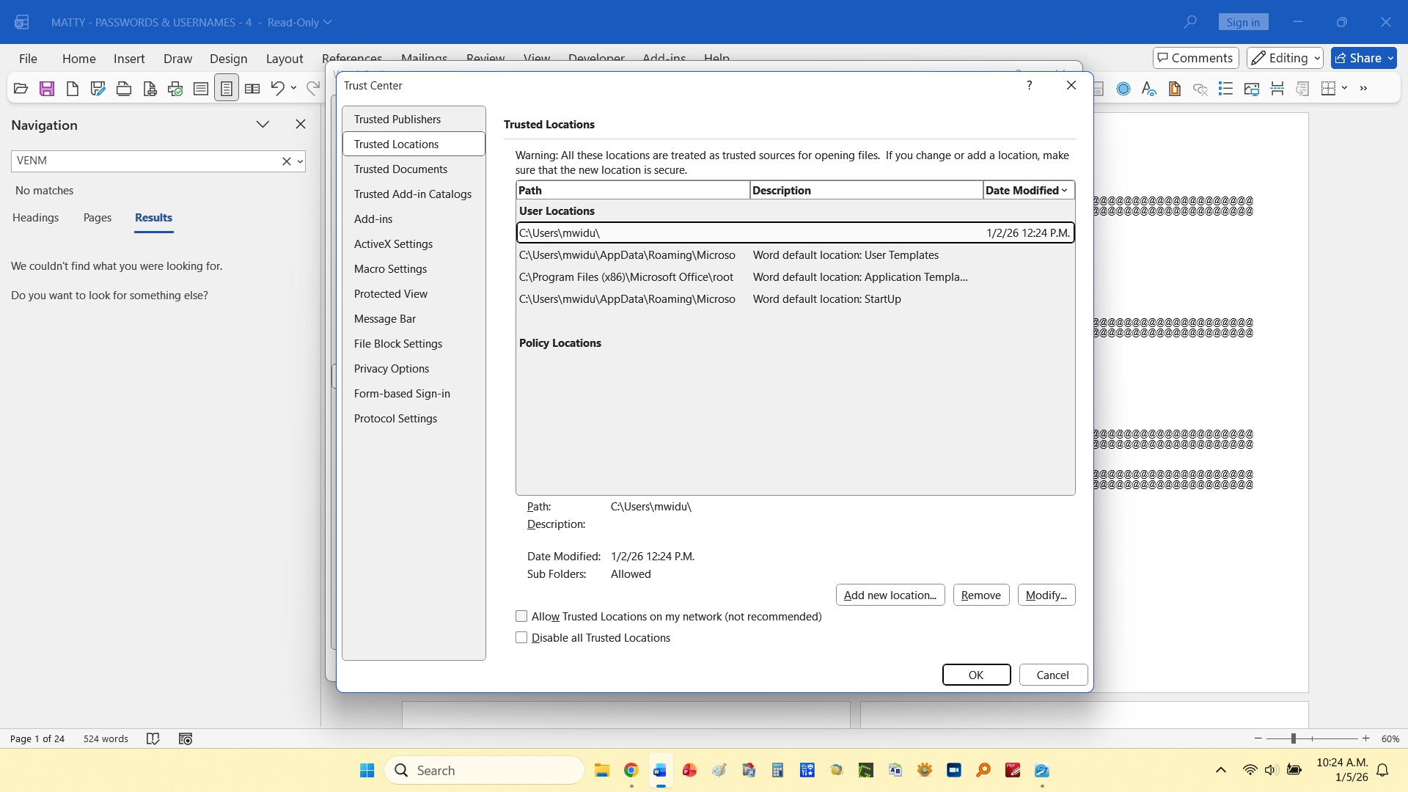Image resolution: width=1408 pixels, height=792 pixels.
Task: Click the Read Mode book icon
Action: 252,89
